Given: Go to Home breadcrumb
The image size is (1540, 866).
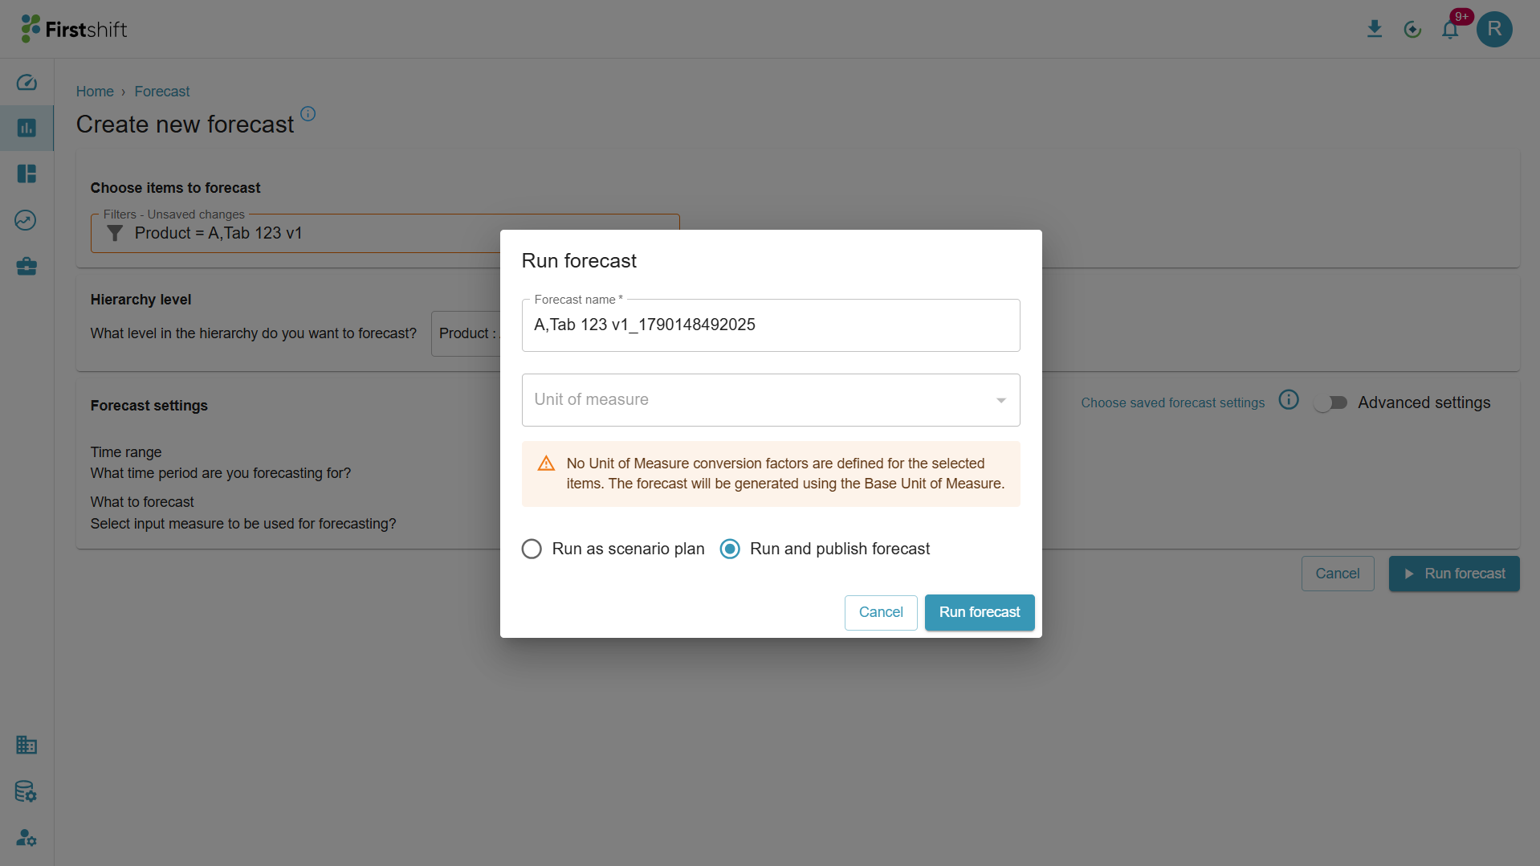Looking at the screenshot, I should click(x=95, y=92).
